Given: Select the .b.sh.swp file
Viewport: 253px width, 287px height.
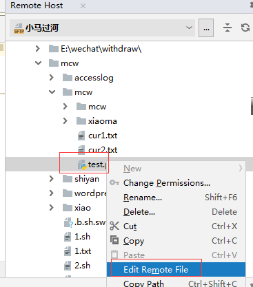Looking at the screenshot, I should (90, 222).
